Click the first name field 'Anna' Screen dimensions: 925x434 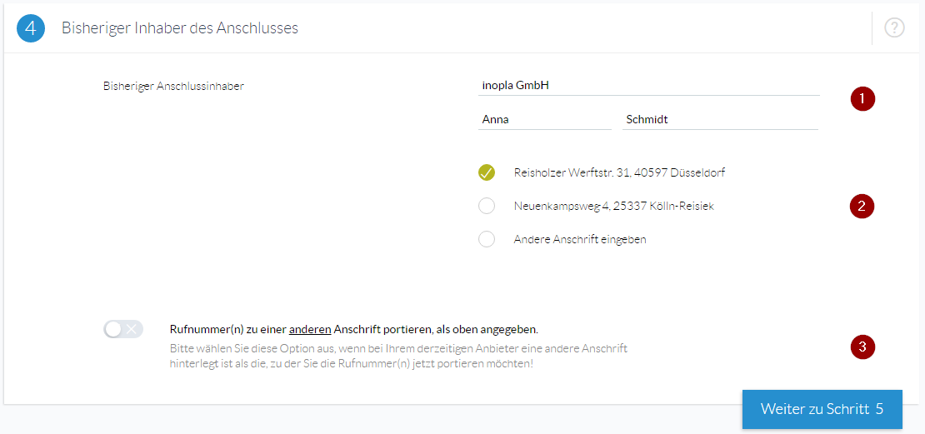click(544, 120)
